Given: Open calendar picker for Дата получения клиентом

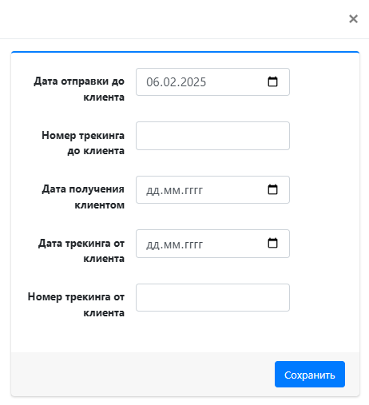Looking at the screenshot, I should point(272,189).
